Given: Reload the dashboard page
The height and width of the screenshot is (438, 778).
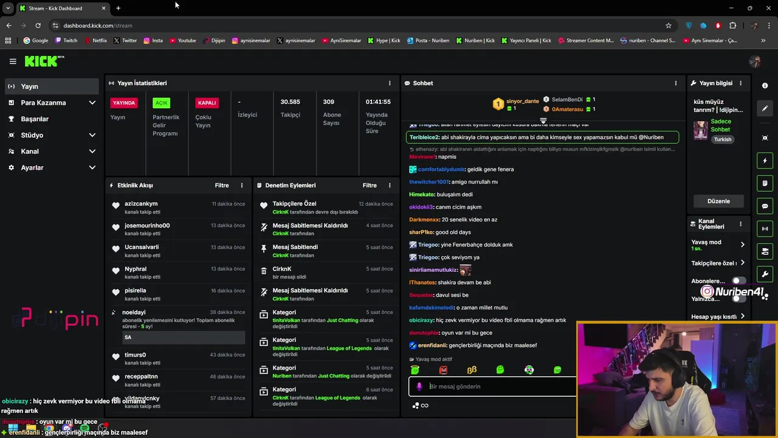Looking at the screenshot, I should click(38, 26).
